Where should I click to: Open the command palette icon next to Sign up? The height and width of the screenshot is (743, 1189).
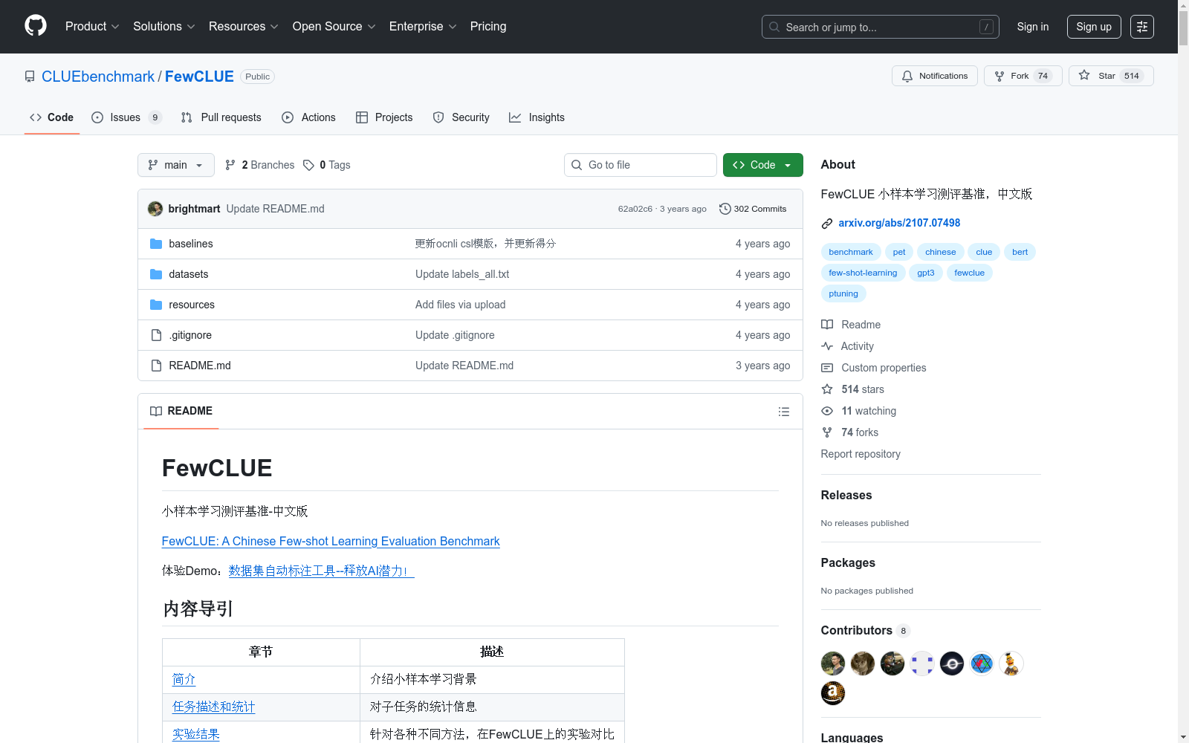click(x=1142, y=27)
